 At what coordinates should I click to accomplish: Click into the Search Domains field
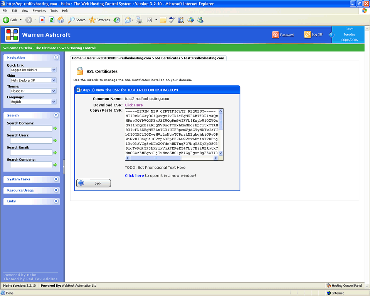(x=31, y=128)
